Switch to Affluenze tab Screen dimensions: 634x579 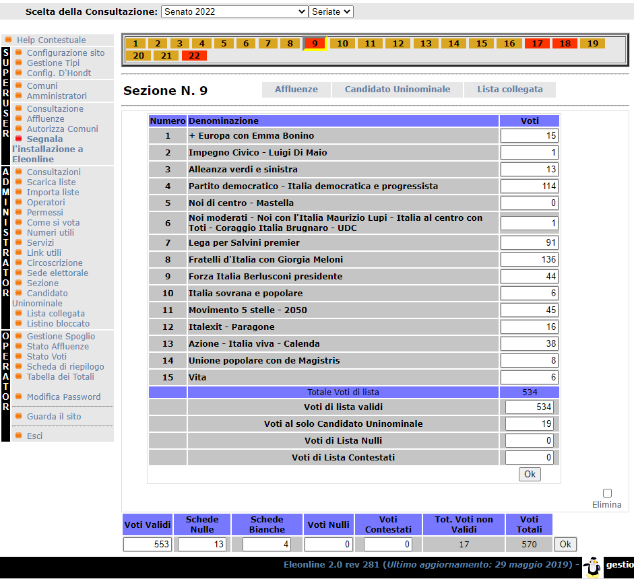[296, 90]
